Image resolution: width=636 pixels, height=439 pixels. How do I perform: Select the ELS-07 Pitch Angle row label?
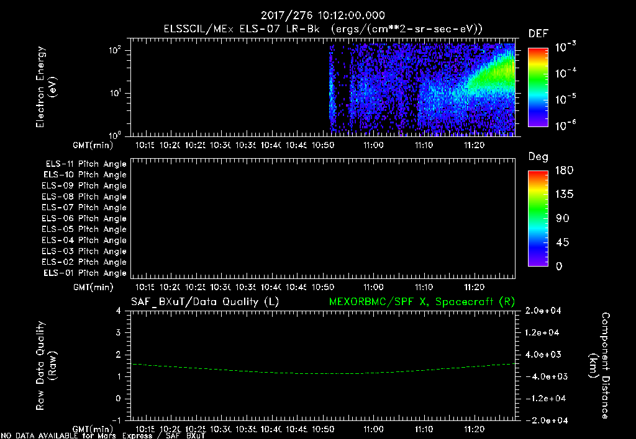(x=84, y=208)
